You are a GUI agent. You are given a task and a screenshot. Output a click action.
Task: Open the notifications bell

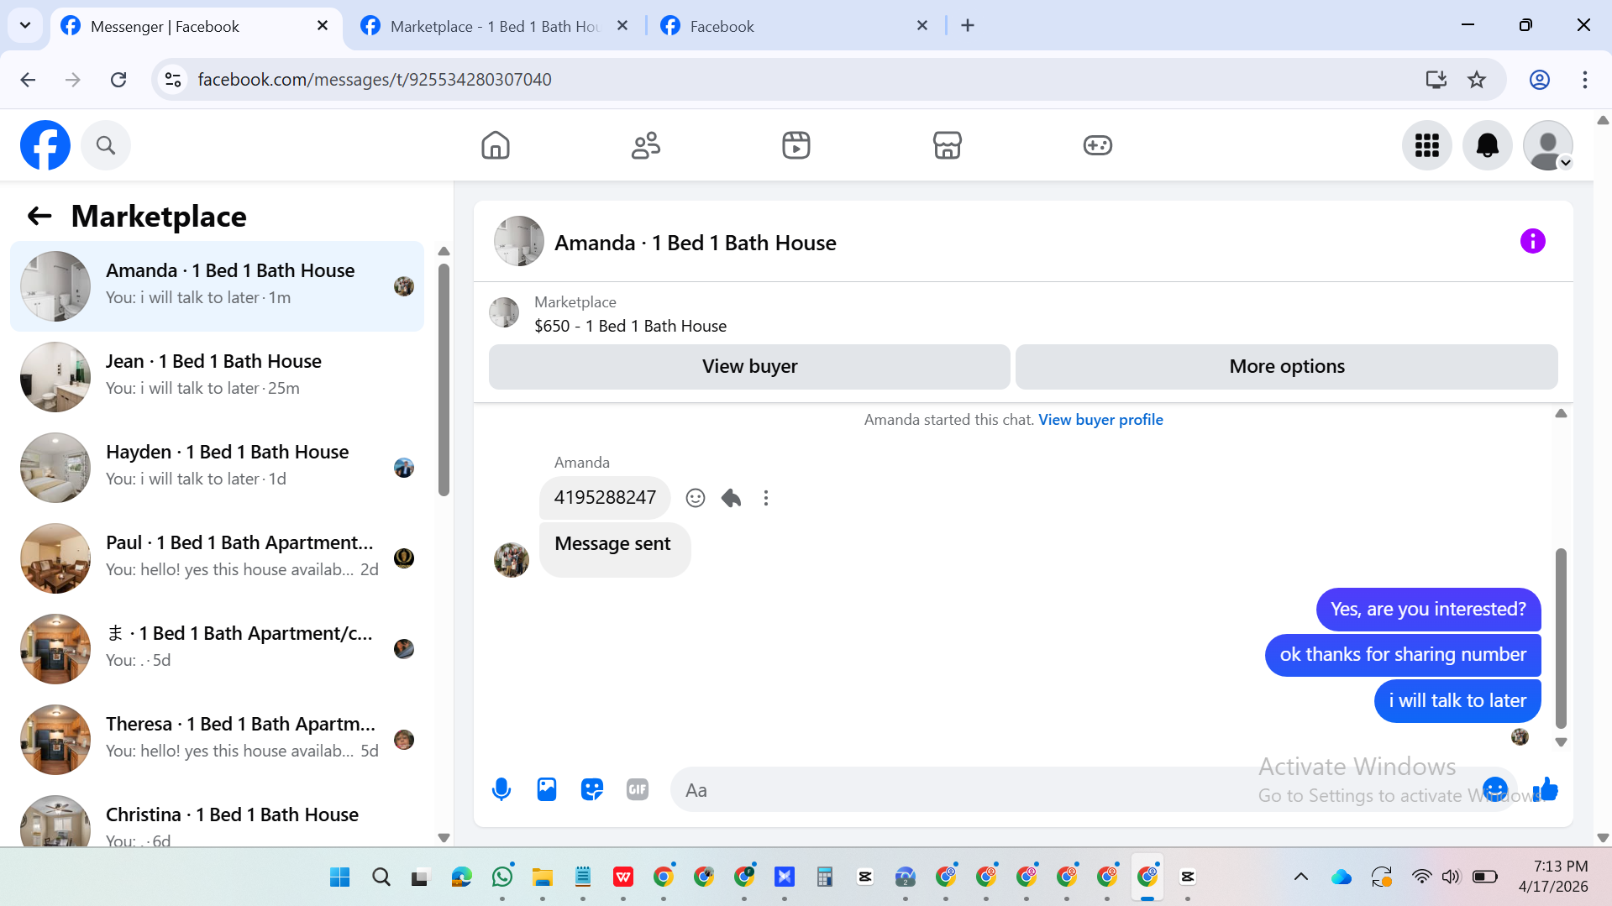point(1488,145)
